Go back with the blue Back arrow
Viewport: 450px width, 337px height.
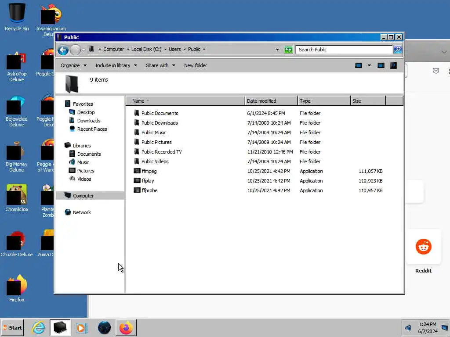(63, 50)
